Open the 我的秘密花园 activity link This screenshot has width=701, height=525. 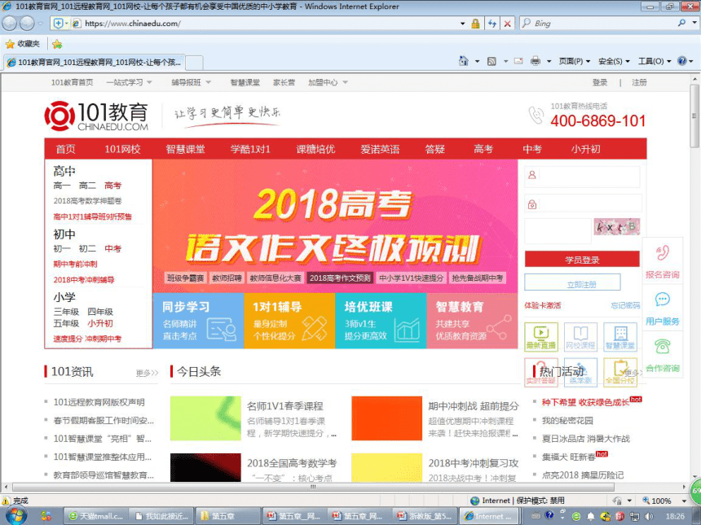click(567, 421)
